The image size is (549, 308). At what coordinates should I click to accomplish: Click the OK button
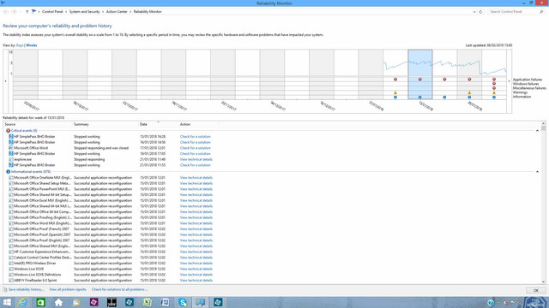[x=535, y=290]
